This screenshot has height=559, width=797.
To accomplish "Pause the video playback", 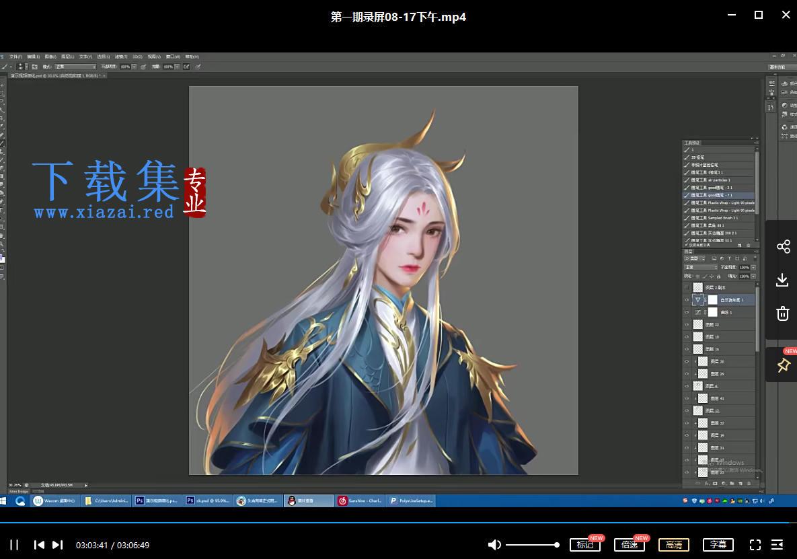I will (14, 545).
